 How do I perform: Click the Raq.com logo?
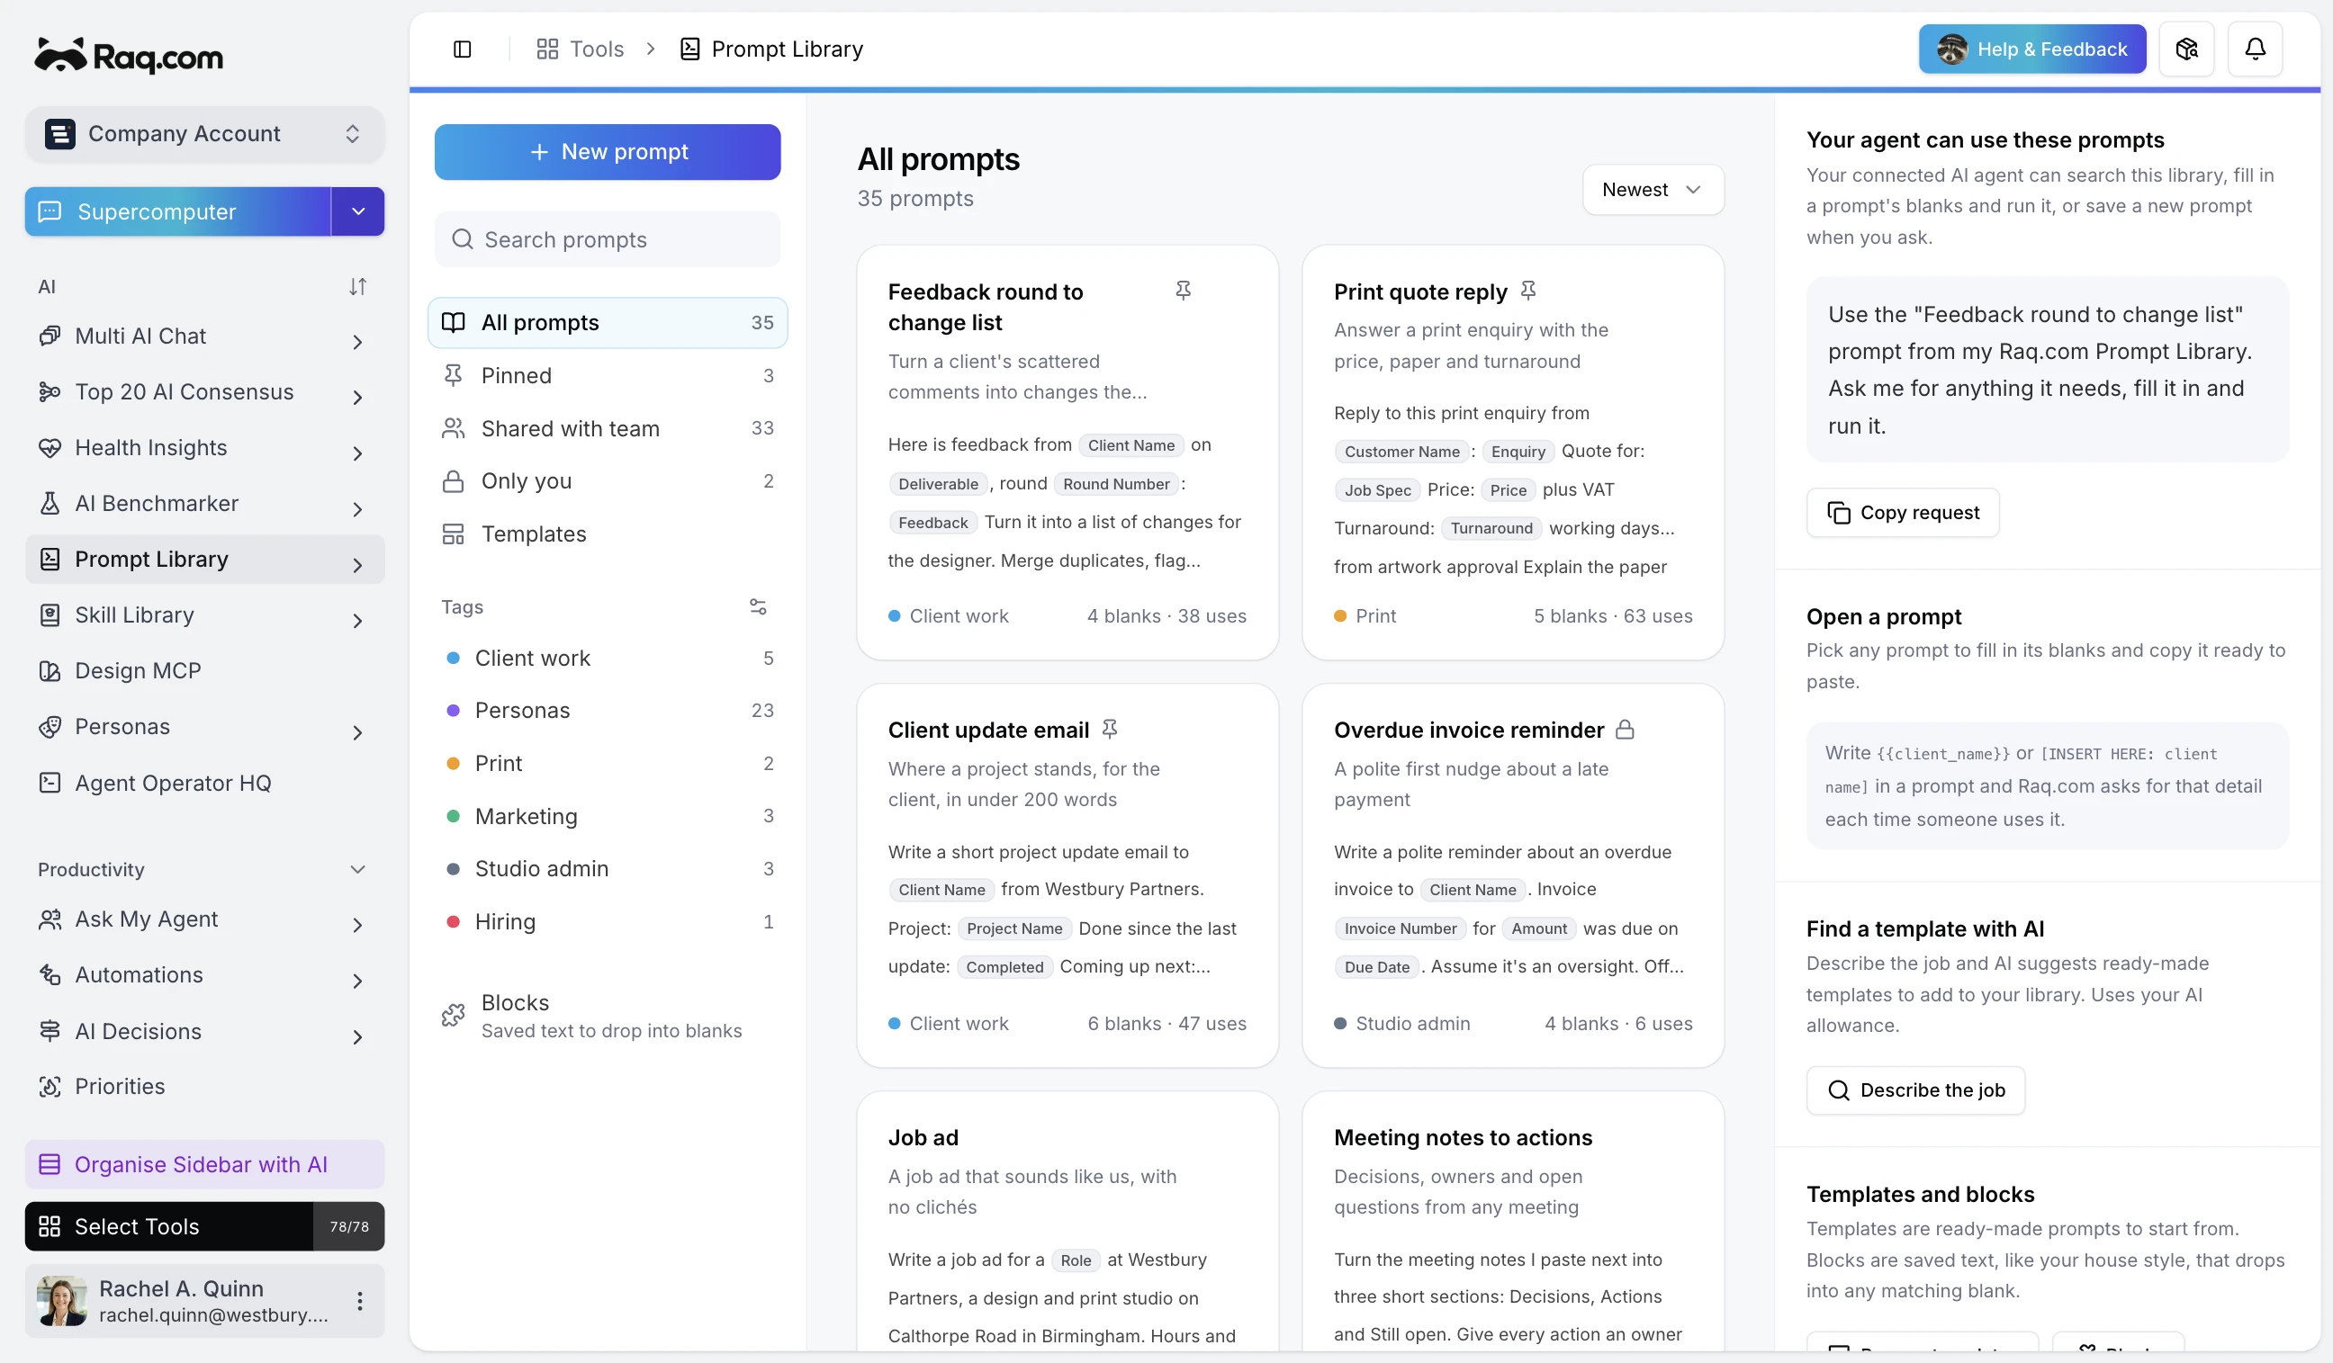129,57
